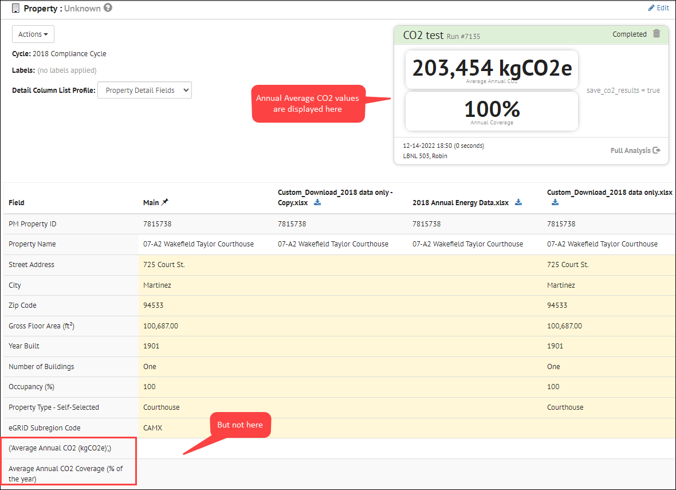Image resolution: width=676 pixels, height=490 pixels.
Task: Open the Actions dropdown
Action: click(x=33, y=34)
